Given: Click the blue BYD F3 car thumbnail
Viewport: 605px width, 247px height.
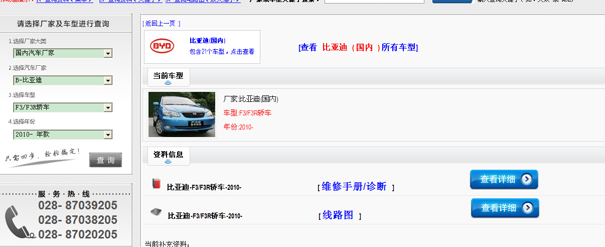Looking at the screenshot, I should [x=182, y=114].
